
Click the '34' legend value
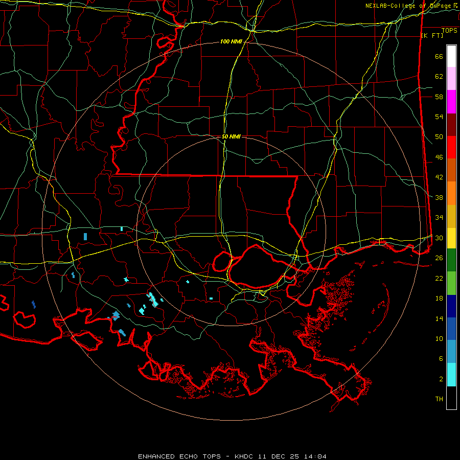pos(439,218)
